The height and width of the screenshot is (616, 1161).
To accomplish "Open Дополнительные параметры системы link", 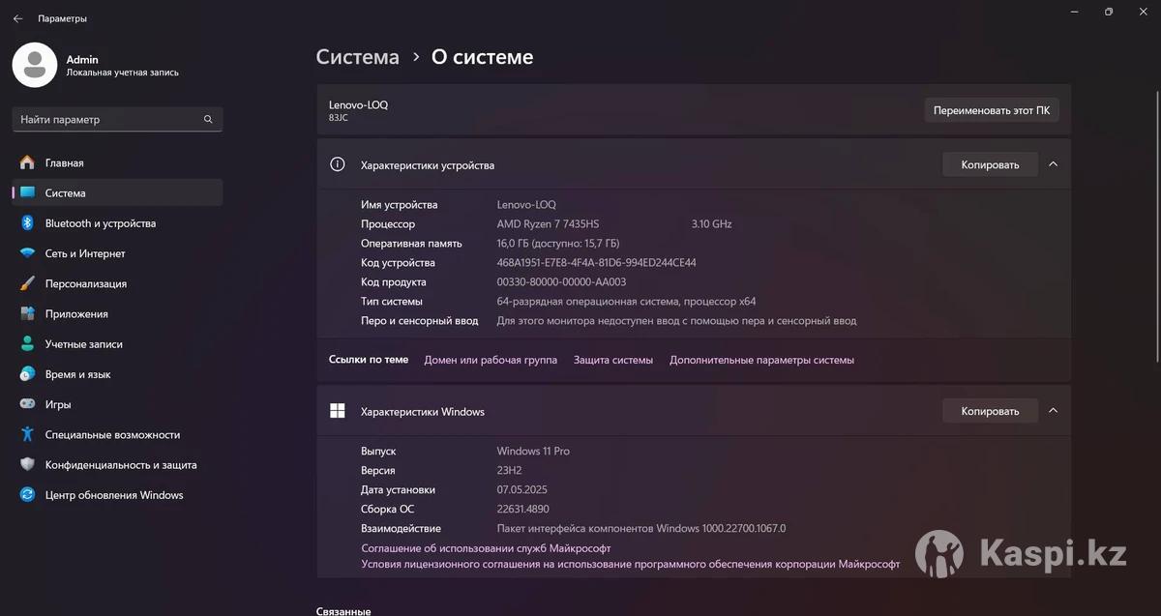I will pos(761,360).
